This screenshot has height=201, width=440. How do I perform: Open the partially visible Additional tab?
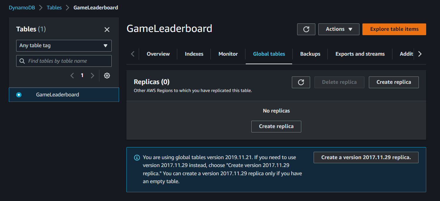click(x=406, y=54)
